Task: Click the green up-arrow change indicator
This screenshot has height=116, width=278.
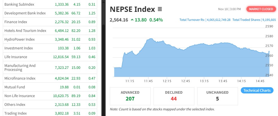Action: [132, 20]
